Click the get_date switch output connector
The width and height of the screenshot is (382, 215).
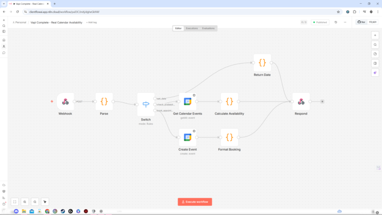(155, 99)
